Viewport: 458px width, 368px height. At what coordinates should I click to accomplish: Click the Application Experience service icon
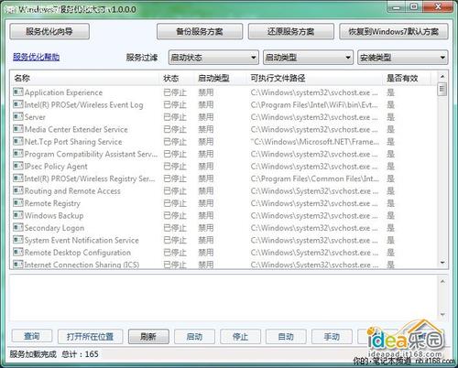click(x=18, y=92)
